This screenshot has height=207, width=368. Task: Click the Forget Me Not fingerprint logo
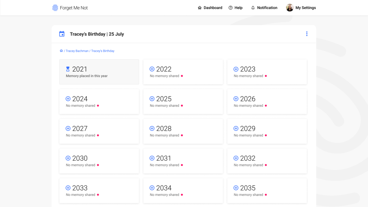(x=55, y=8)
